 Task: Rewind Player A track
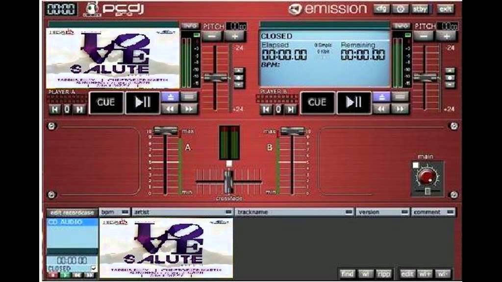pyautogui.click(x=170, y=109)
